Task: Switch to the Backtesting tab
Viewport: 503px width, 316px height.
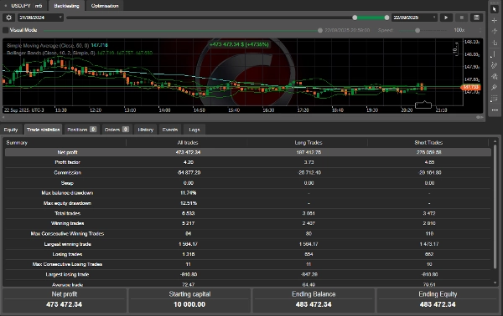Action: point(66,6)
